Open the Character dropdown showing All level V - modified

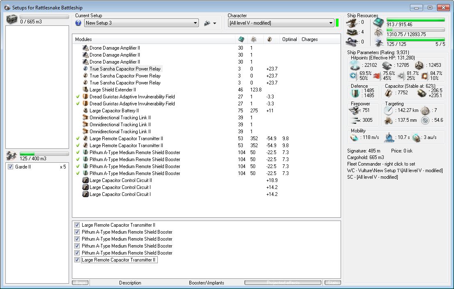pyautogui.click(x=281, y=23)
